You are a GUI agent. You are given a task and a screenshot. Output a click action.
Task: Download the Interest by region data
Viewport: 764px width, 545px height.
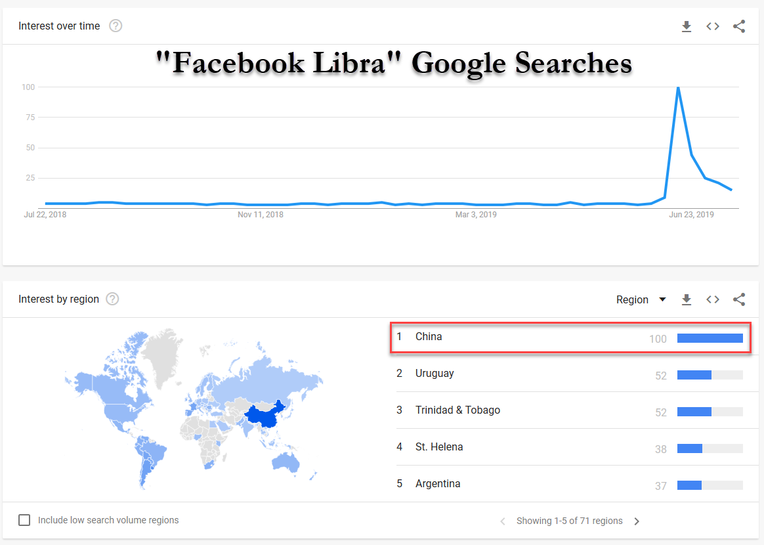pyautogui.click(x=686, y=299)
